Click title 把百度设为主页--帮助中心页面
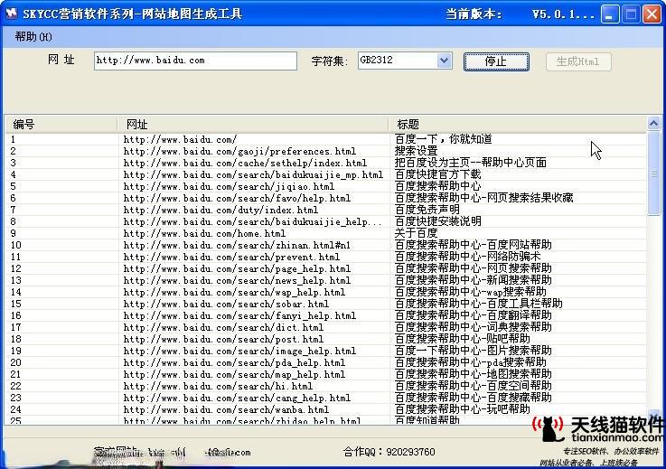666x469 pixels. pos(470,163)
